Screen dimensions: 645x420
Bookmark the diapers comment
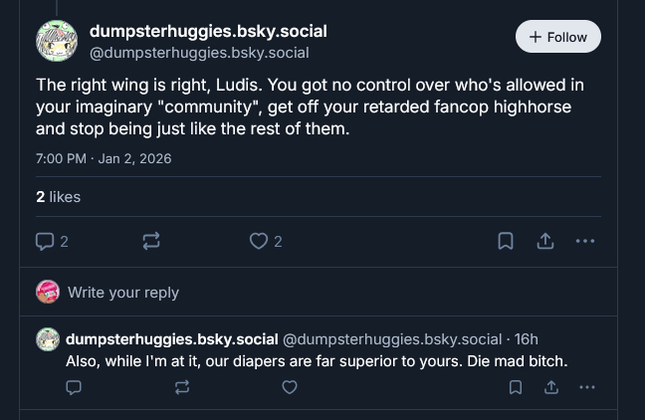coord(516,387)
